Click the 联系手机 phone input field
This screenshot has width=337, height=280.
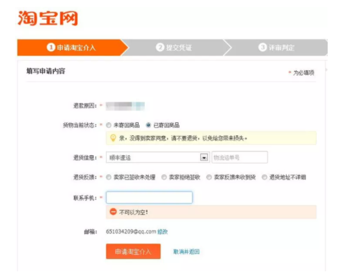tap(149, 197)
